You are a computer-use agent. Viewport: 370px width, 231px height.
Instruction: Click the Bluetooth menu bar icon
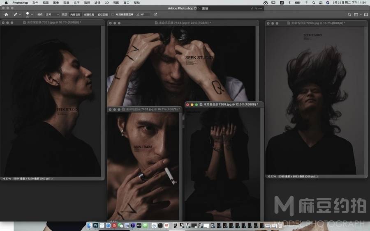click(289, 2)
